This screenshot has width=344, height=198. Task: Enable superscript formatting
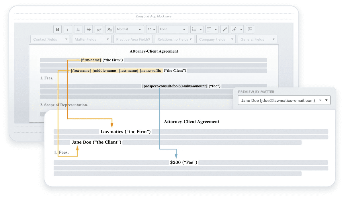coord(99,29)
